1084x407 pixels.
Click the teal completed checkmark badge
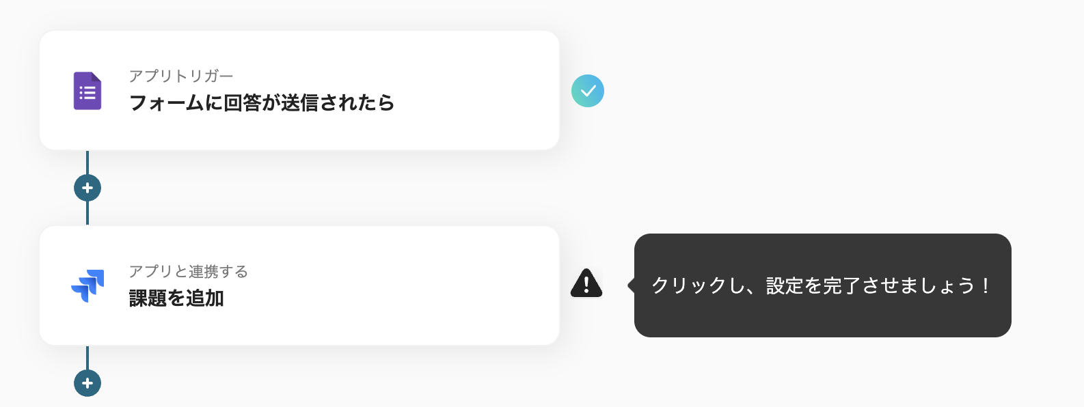pyautogui.click(x=588, y=91)
